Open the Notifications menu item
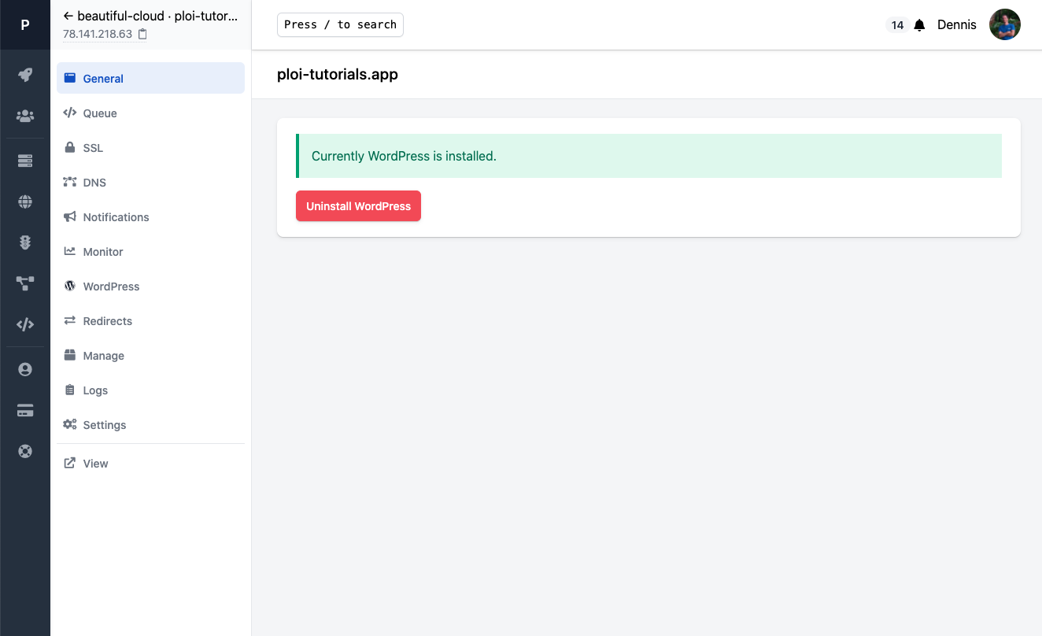Screen dimensions: 1042x636 pos(150,216)
